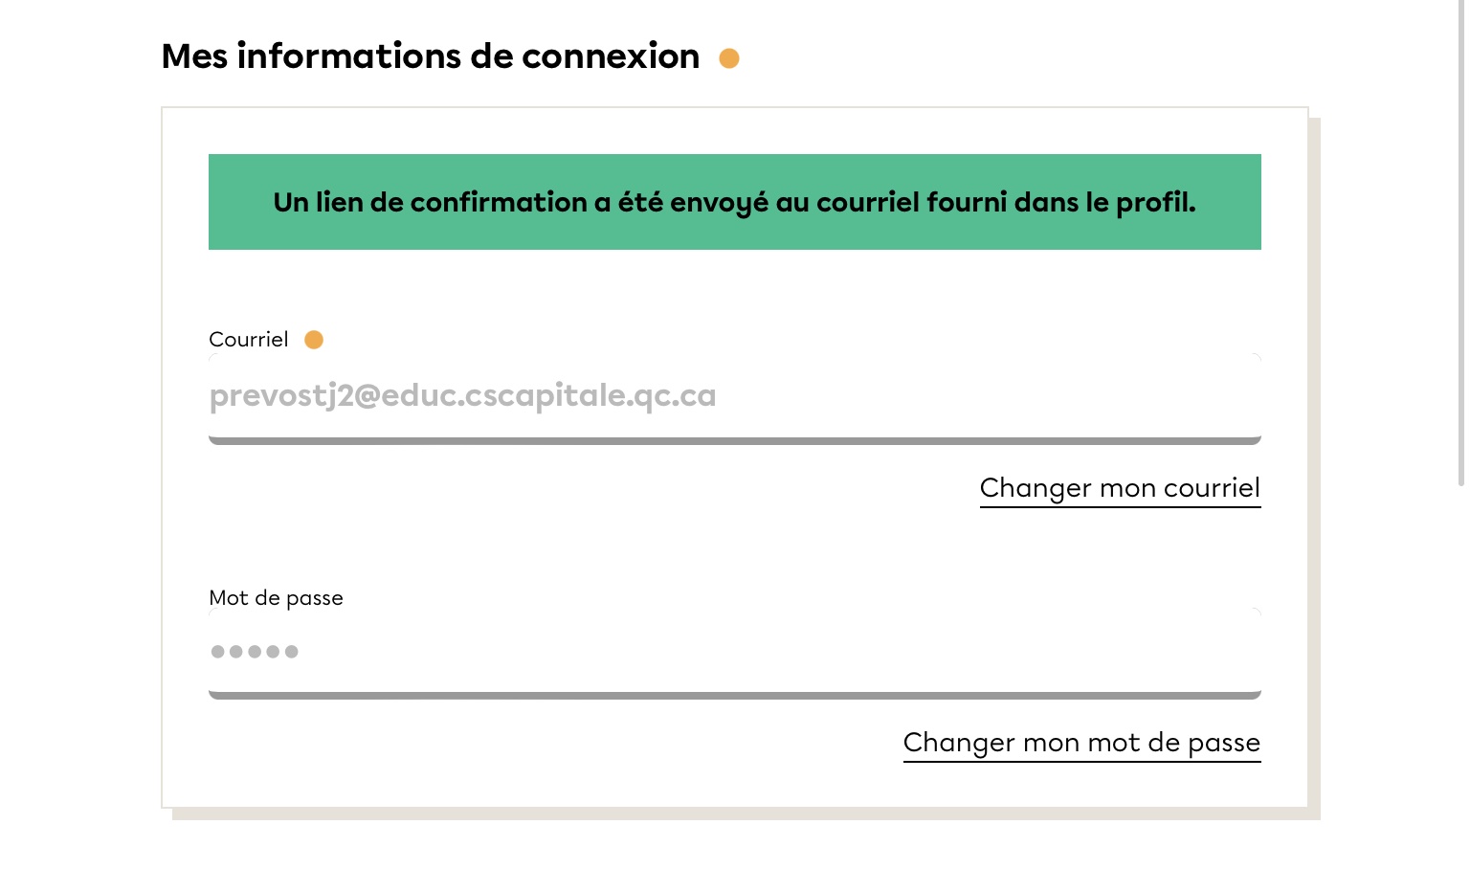
Task: Click the Mot de passe field label
Action: click(x=276, y=598)
